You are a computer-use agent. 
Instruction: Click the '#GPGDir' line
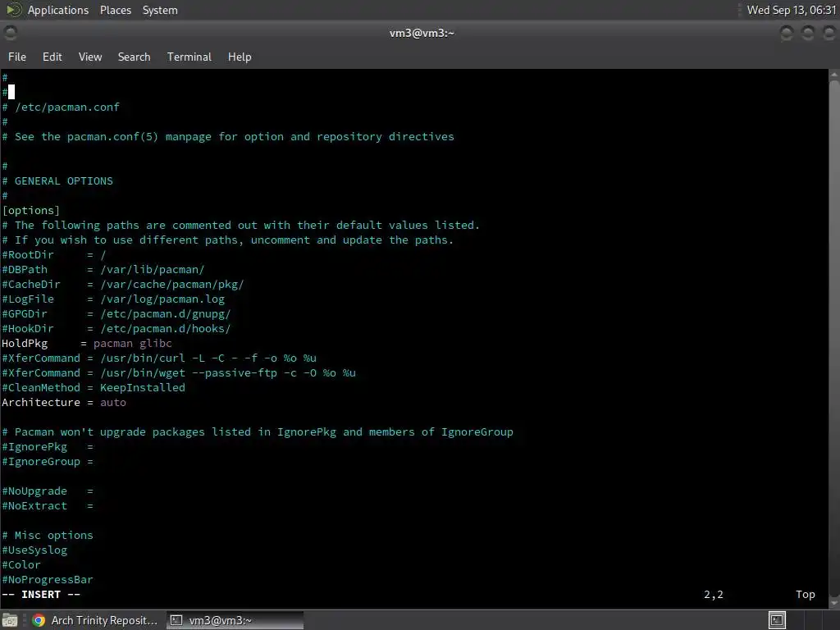(116, 314)
